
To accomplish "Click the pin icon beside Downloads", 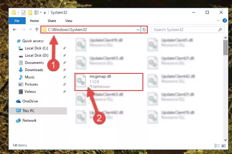I will [64, 70].
